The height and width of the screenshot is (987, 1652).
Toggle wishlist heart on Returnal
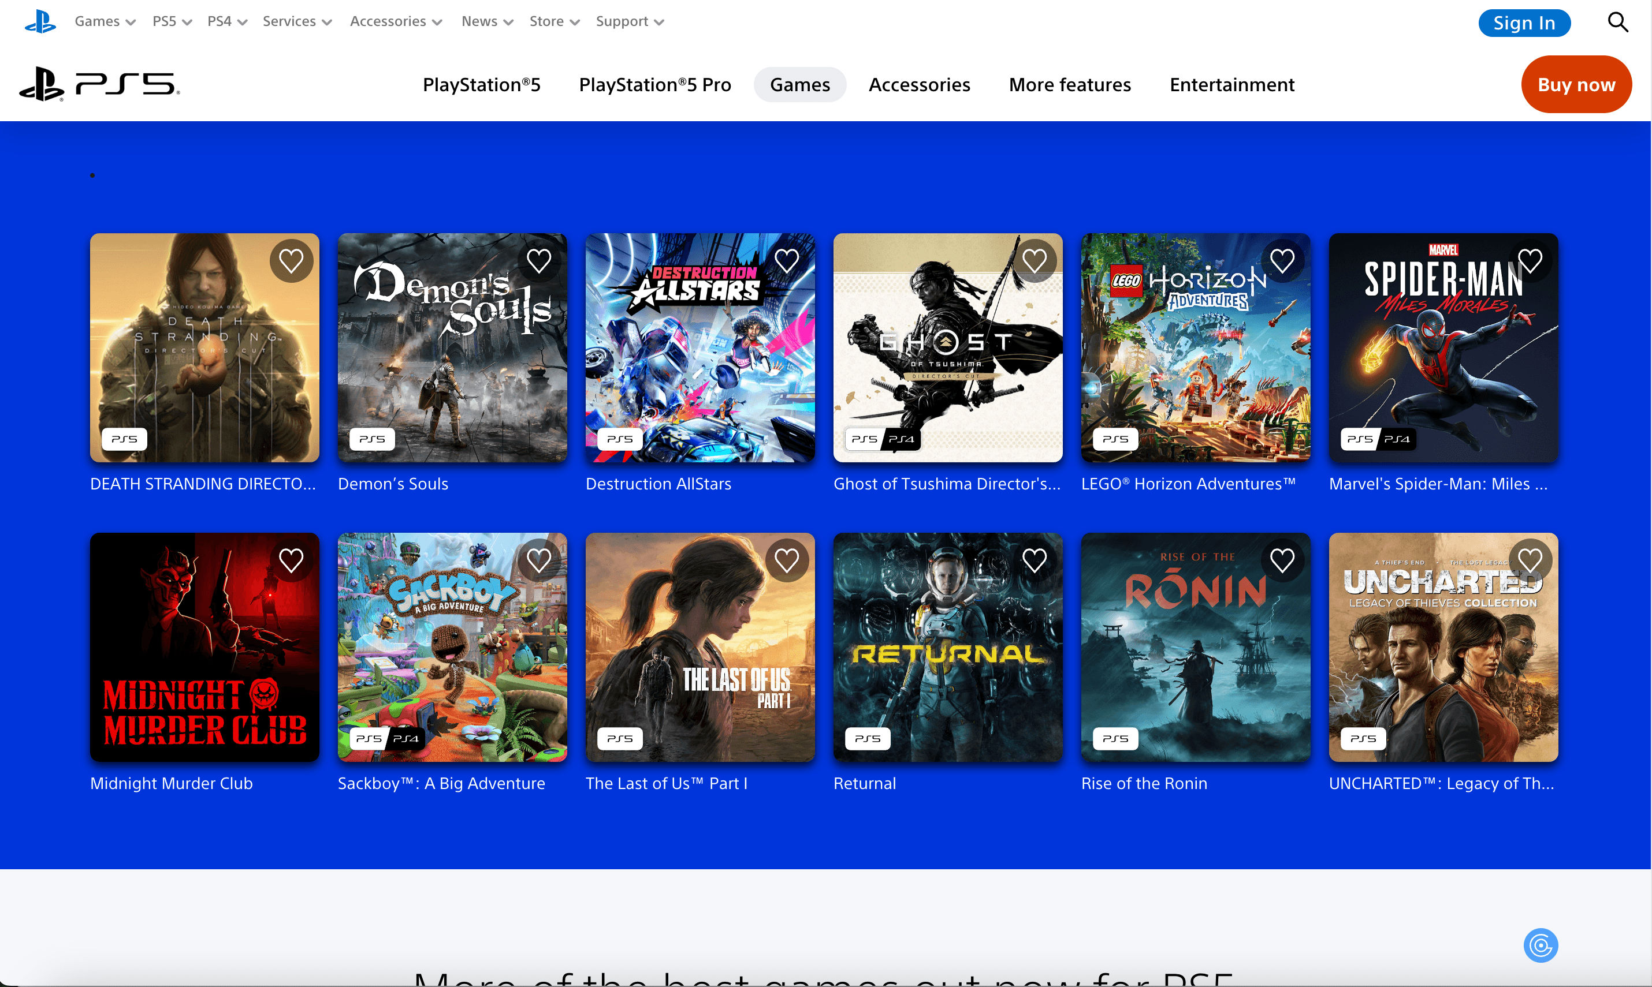point(1035,560)
